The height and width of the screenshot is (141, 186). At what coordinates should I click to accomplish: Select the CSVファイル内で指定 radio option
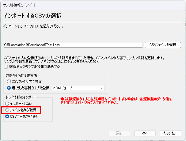[9, 81]
